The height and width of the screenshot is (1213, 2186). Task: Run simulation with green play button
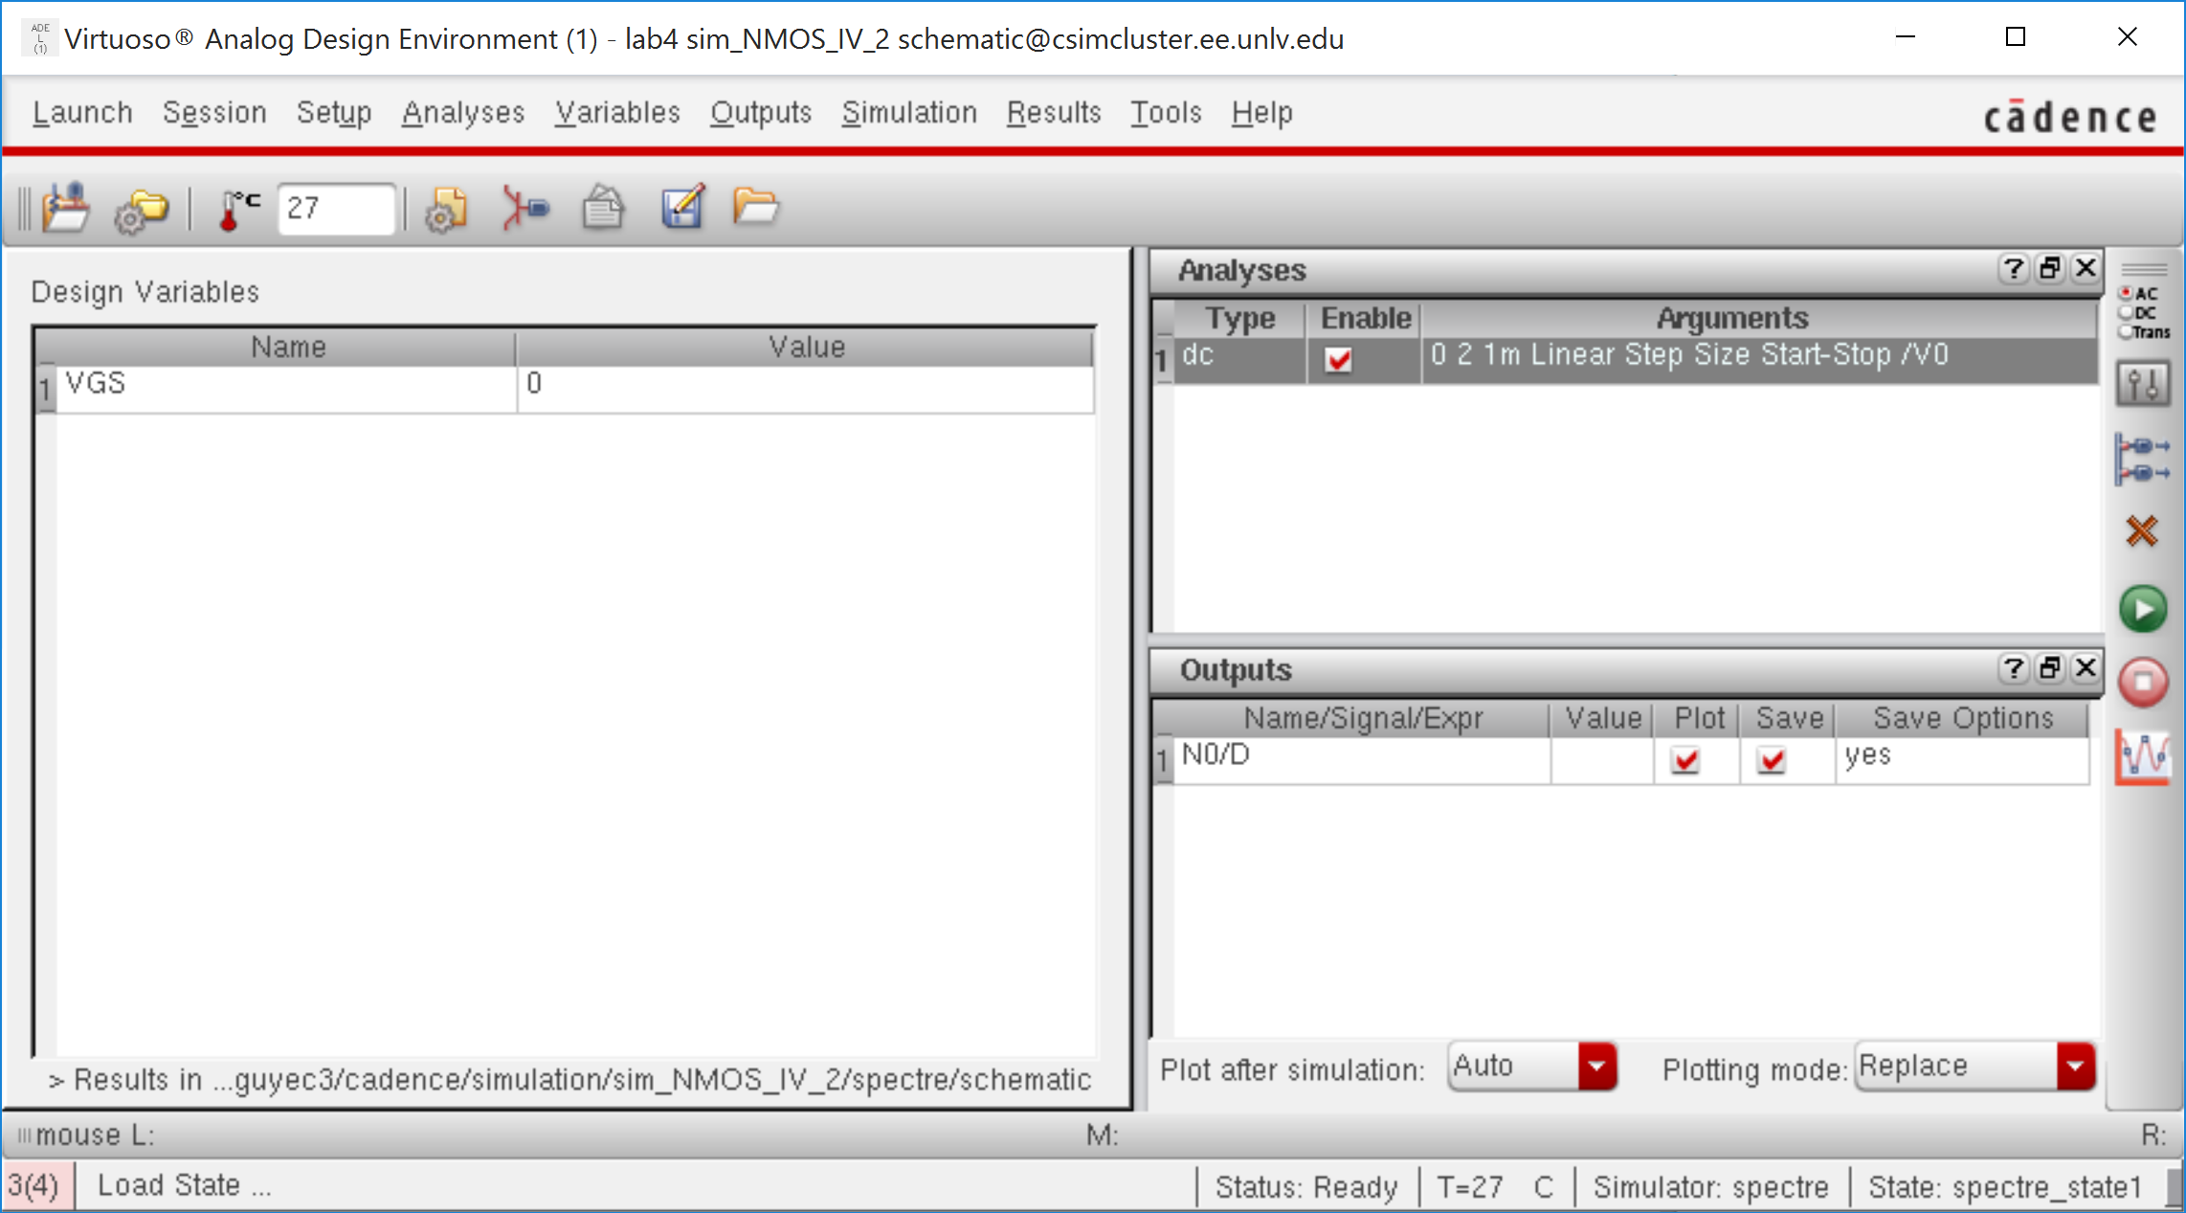click(2143, 609)
